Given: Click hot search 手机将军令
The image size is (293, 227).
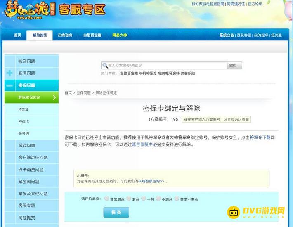Looking at the screenshot, I should click(148, 73).
